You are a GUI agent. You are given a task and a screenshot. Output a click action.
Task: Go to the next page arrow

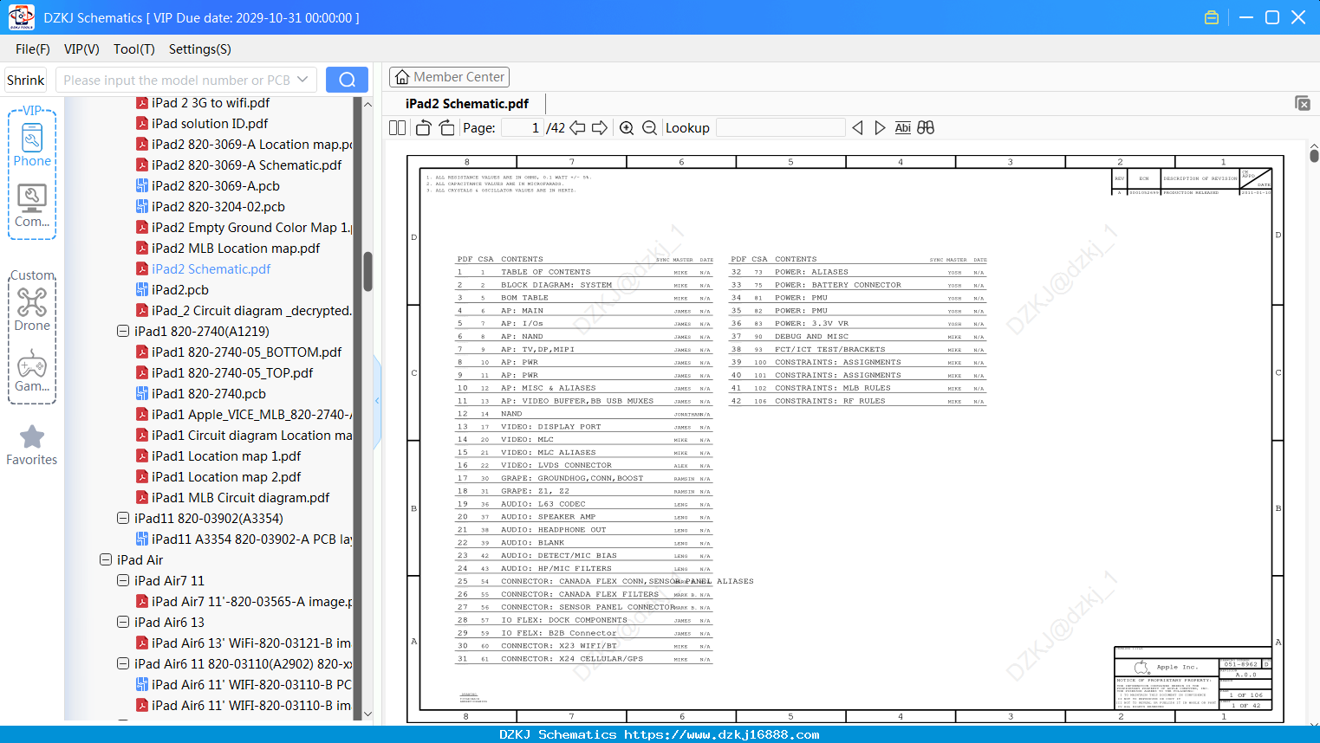[600, 128]
